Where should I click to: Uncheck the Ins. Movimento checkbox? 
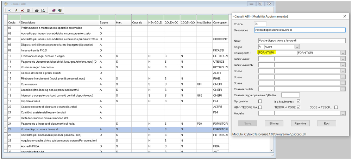pyautogui.click(x=298, y=101)
